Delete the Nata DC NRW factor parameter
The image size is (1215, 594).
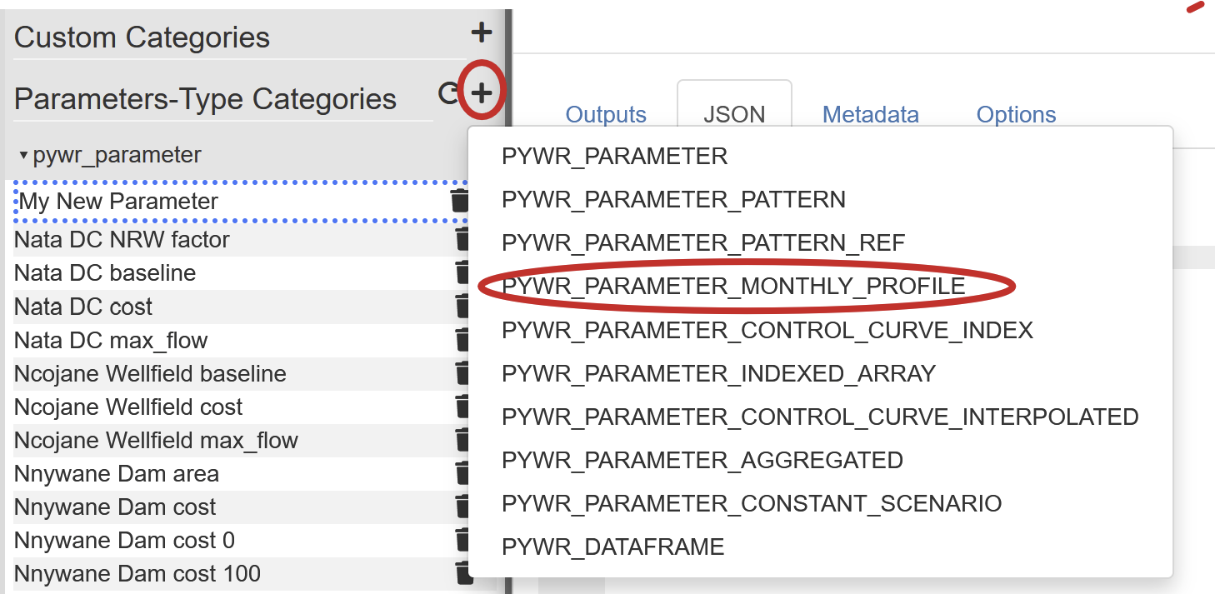tap(462, 240)
